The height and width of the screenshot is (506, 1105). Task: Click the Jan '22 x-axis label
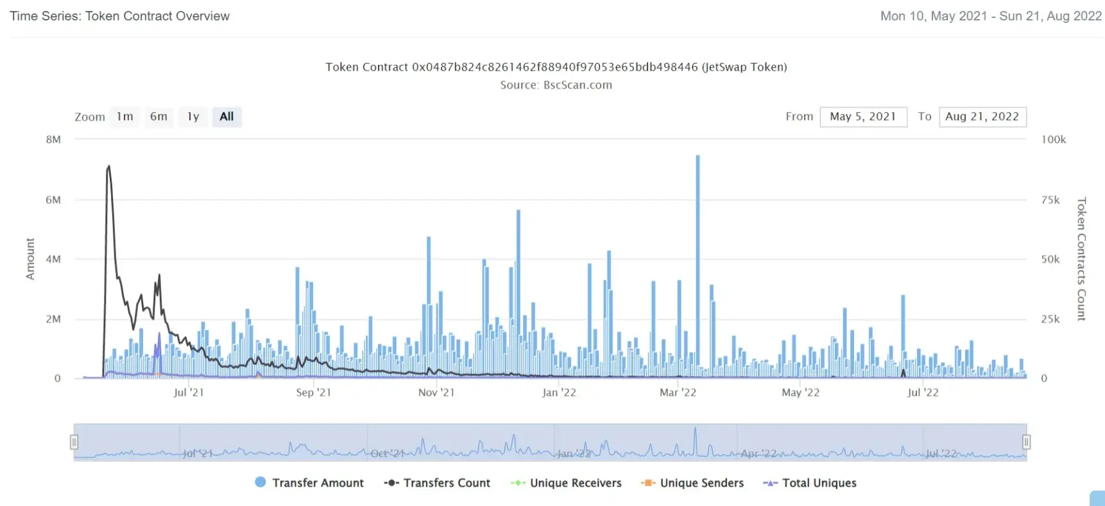559,392
